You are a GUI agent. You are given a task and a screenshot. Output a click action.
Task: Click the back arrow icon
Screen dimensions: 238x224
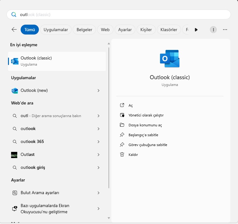(14, 30)
